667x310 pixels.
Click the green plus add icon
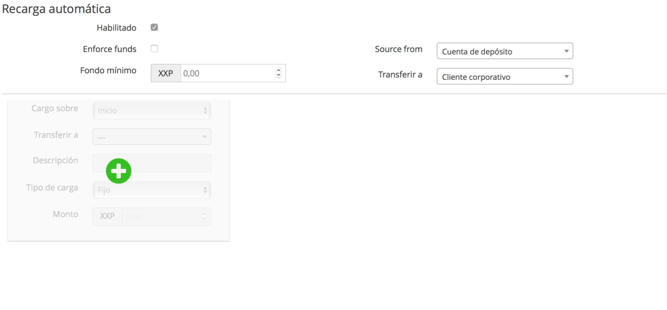(x=119, y=171)
